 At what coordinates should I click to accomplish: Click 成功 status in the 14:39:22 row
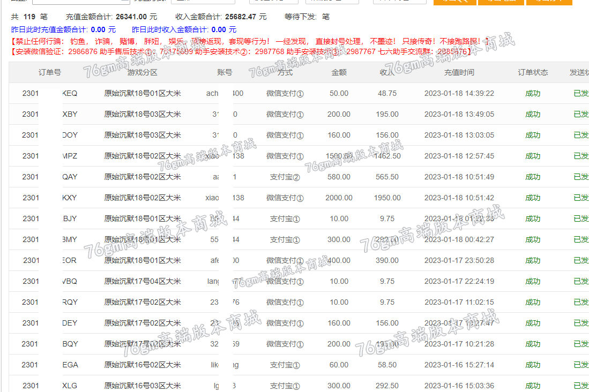[533, 94]
